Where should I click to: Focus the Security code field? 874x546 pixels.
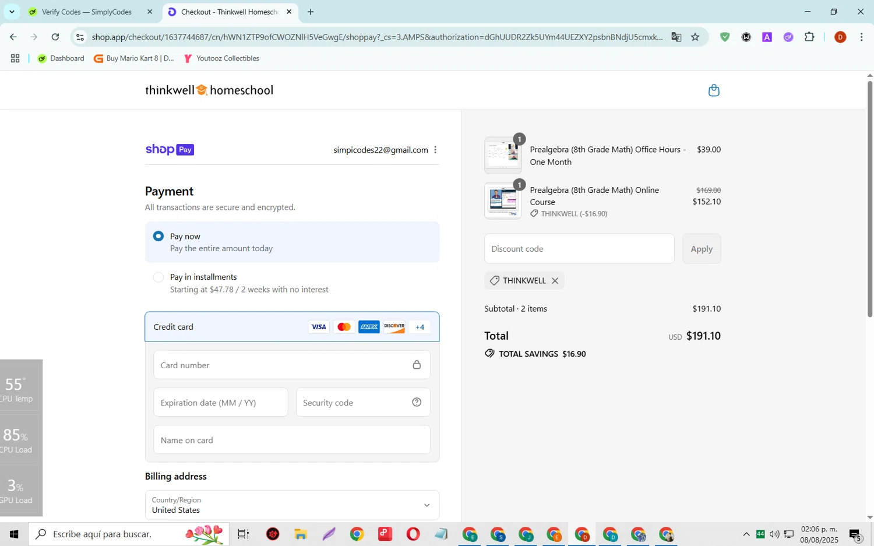(363, 402)
